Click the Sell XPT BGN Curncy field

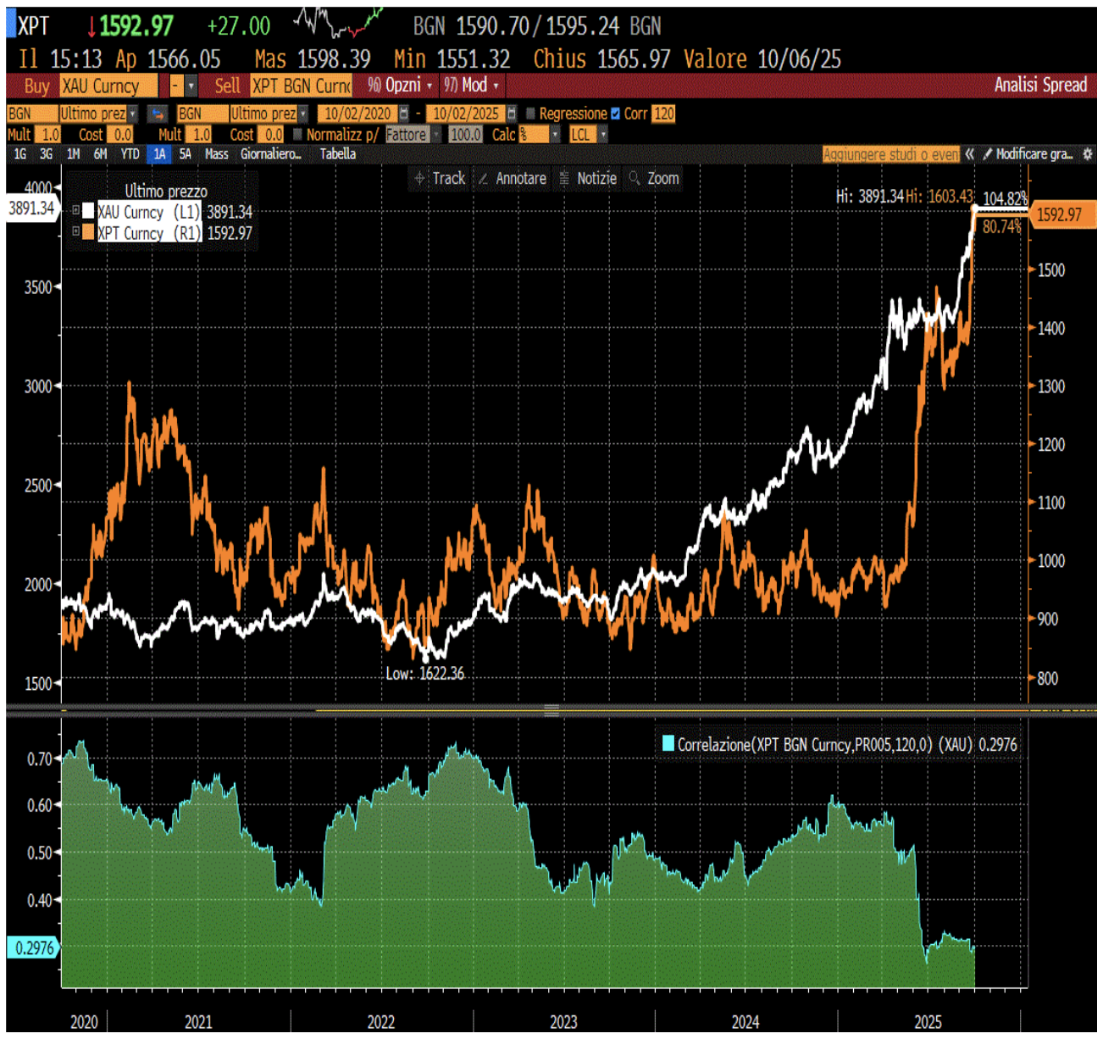coord(302,86)
